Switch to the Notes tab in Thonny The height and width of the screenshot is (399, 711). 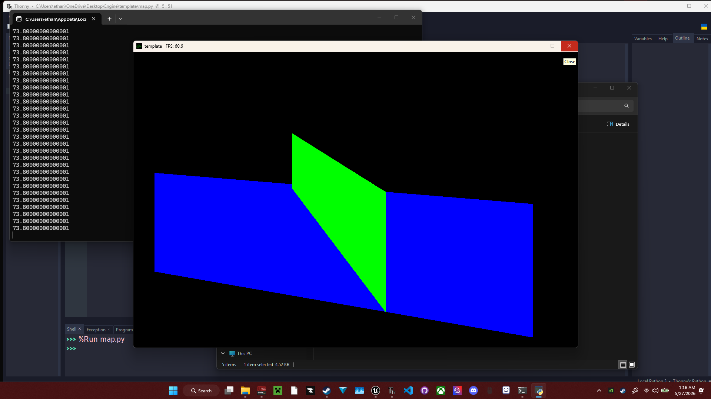pyautogui.click(x=702, y=39)
